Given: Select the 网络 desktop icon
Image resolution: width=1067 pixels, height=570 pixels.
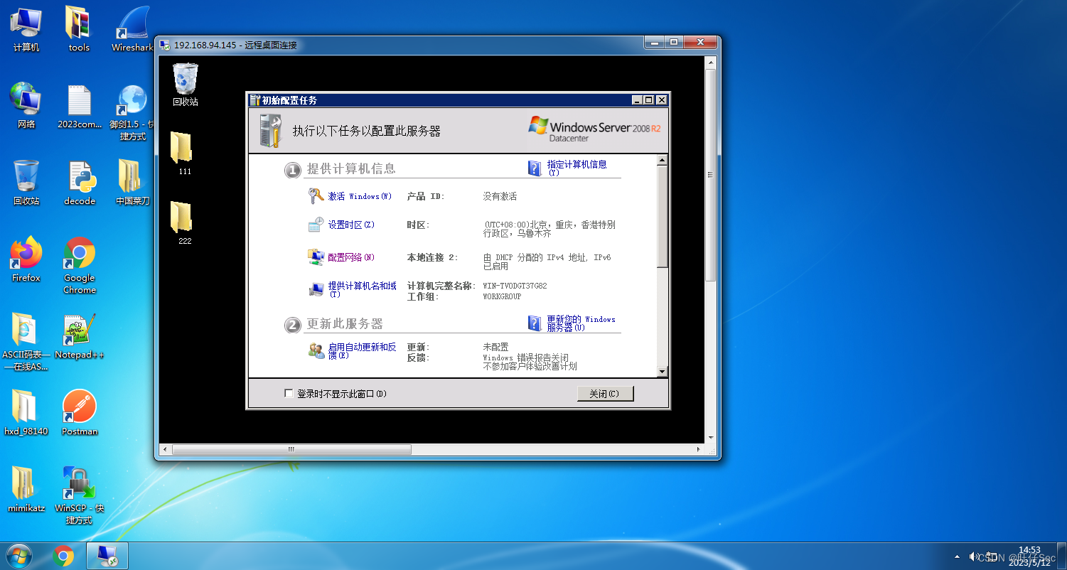Looking at the screenshot, I should [x=26, y=105].
